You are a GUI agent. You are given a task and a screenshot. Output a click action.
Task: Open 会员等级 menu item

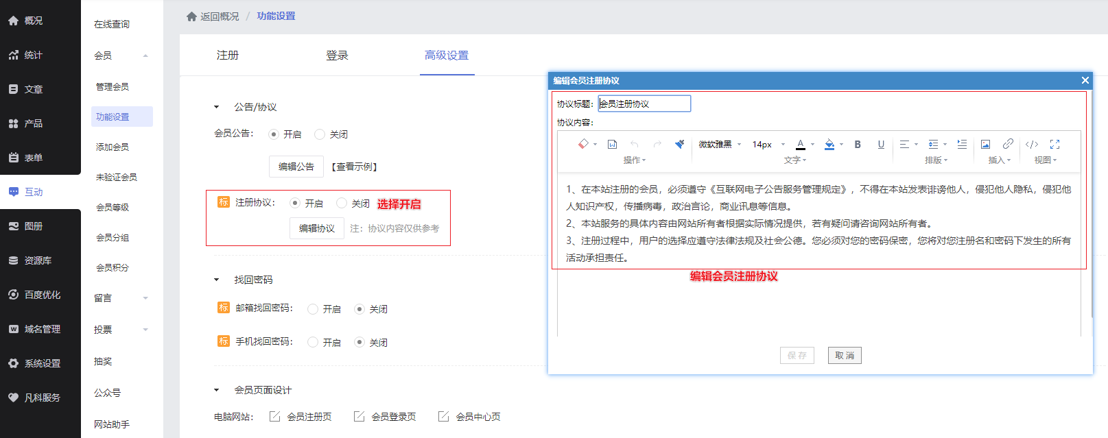(x=113, y=207)
